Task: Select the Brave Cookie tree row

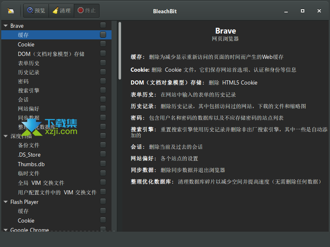Action: (x=56, y=44)
